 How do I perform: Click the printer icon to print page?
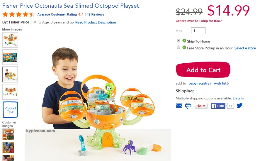pos(188,106)
